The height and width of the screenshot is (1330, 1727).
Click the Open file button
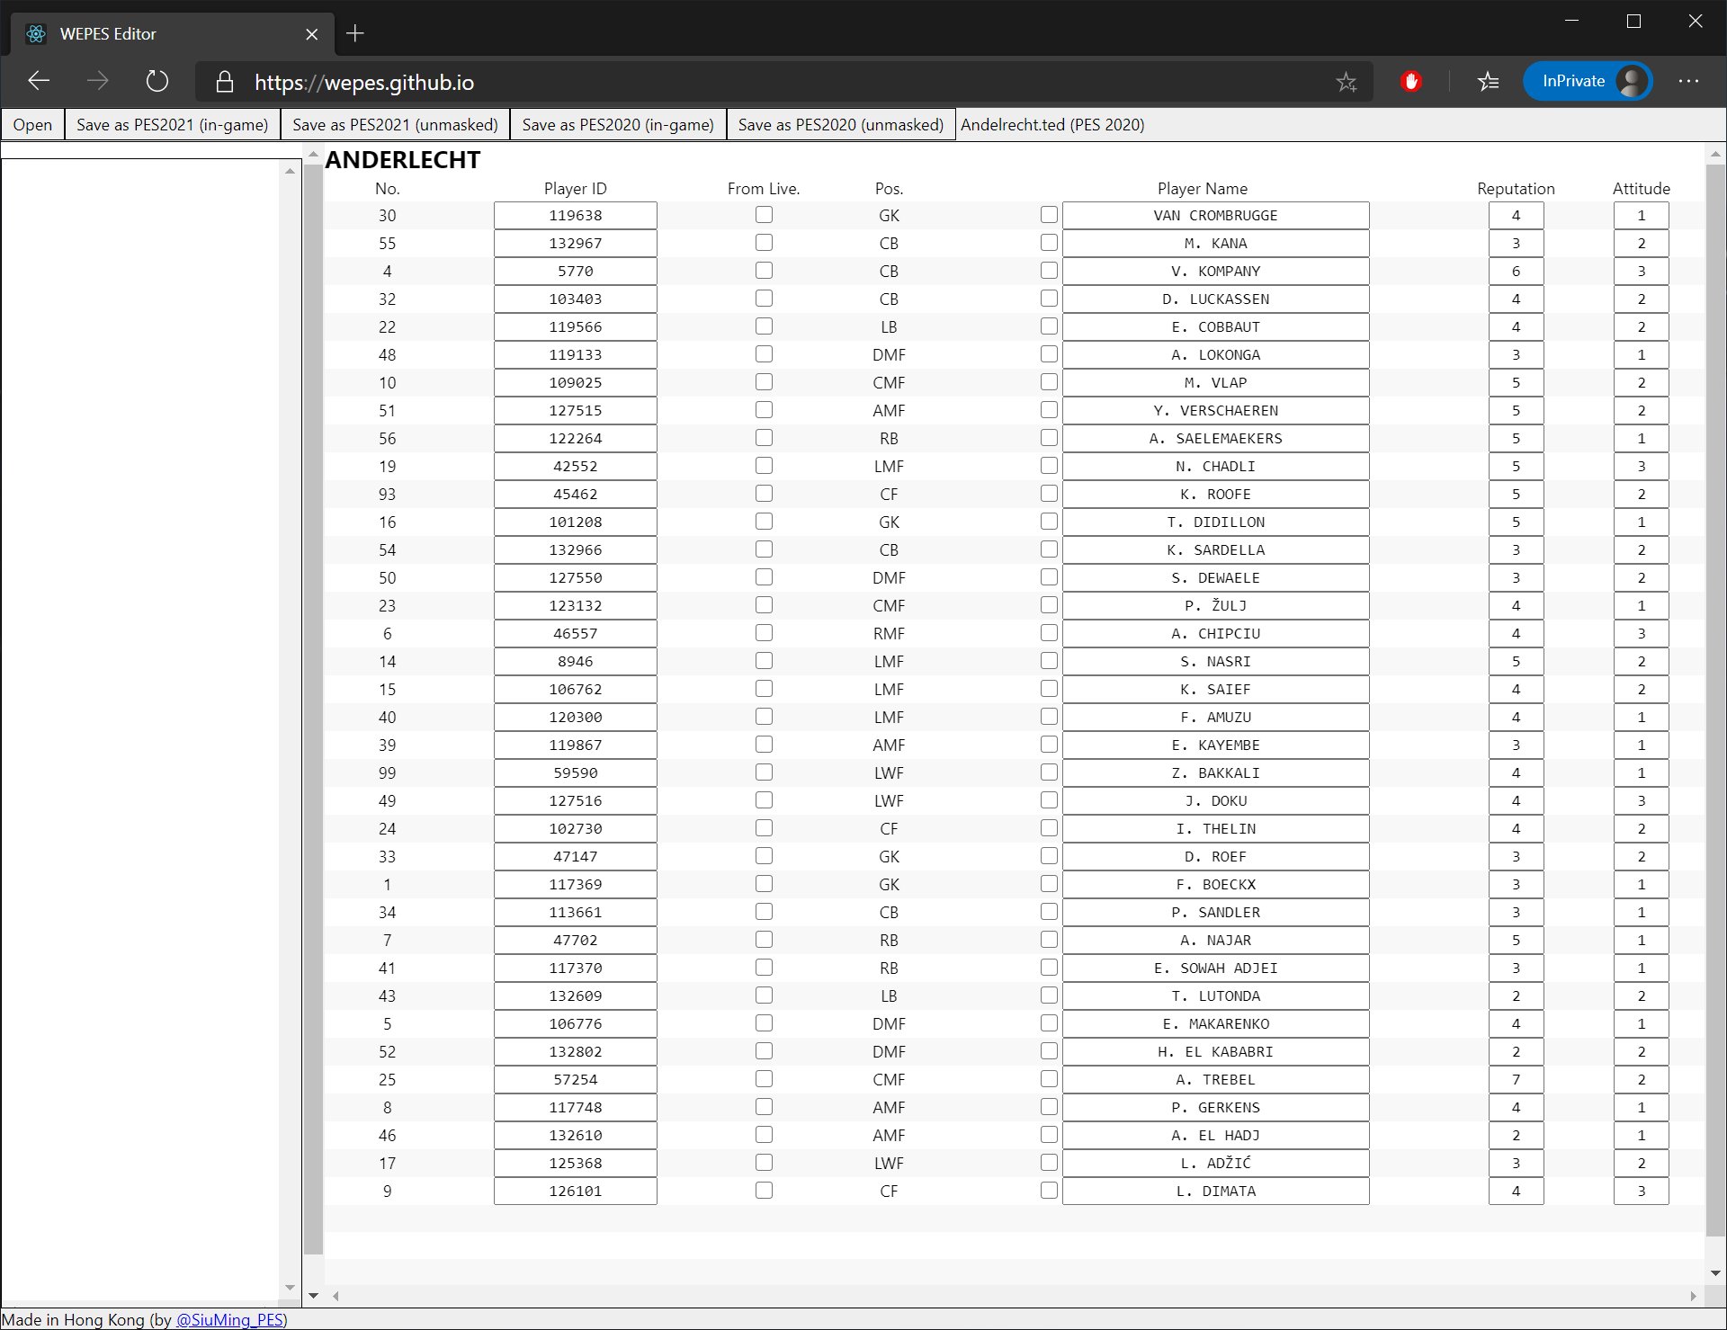(32, 125)
